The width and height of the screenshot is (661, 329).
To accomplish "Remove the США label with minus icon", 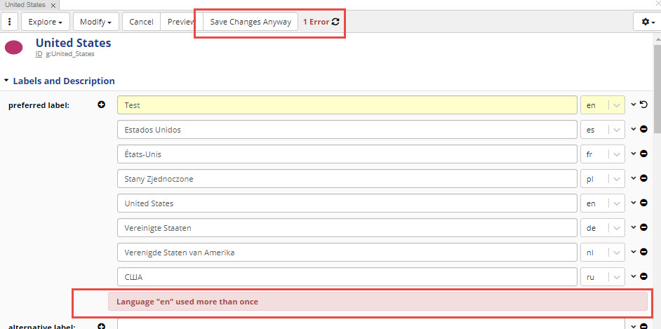I will pos(643,277).
